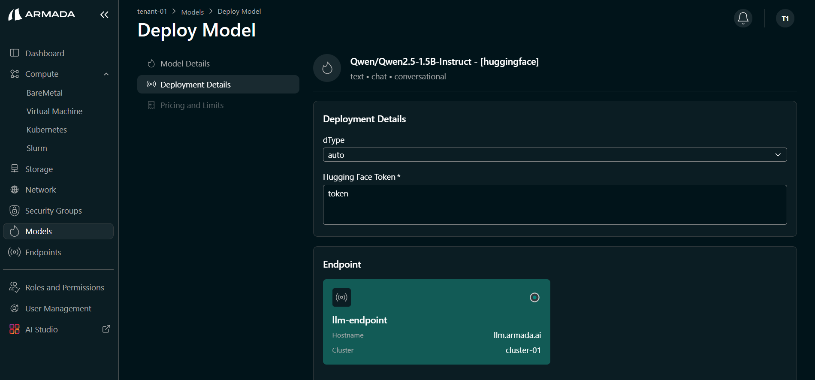The image size is (815, 380).
Task: Click the Qwen2.5-1.5B-Instruct model title
Action: pyautogui.click(x=444, y=61)
